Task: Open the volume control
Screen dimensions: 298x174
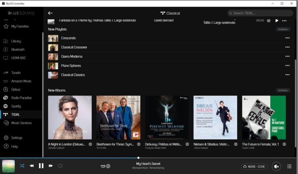Action: (277, 166)
